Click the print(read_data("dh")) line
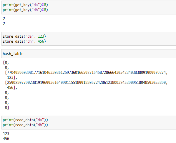Viewport: 176px width, 143px height. [x=25, y=125]
